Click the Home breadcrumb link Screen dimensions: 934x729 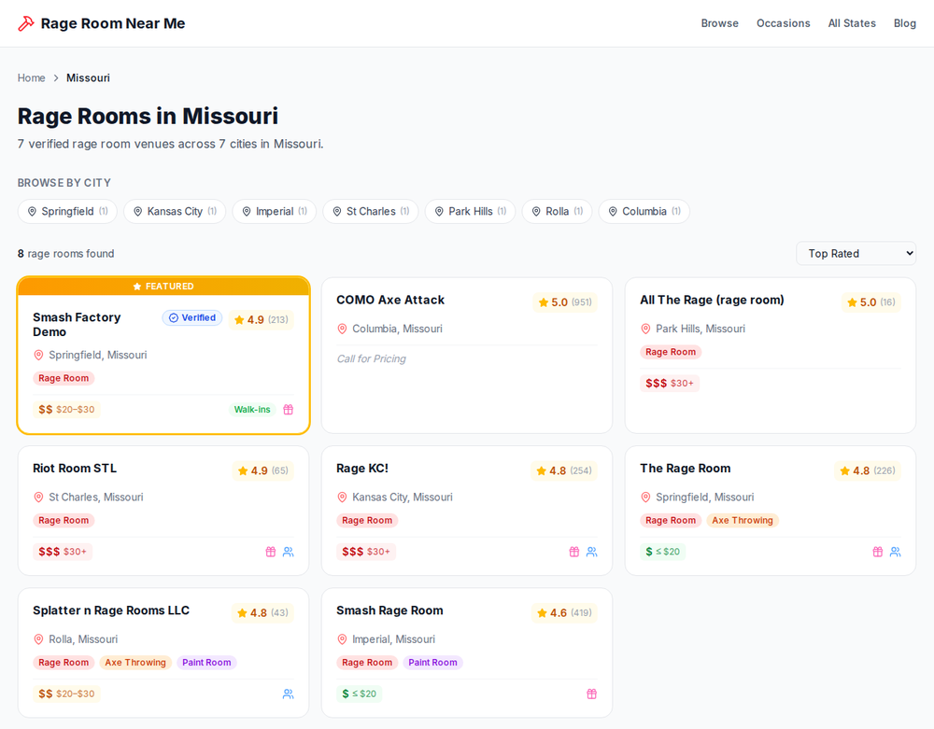pos(31,78)
